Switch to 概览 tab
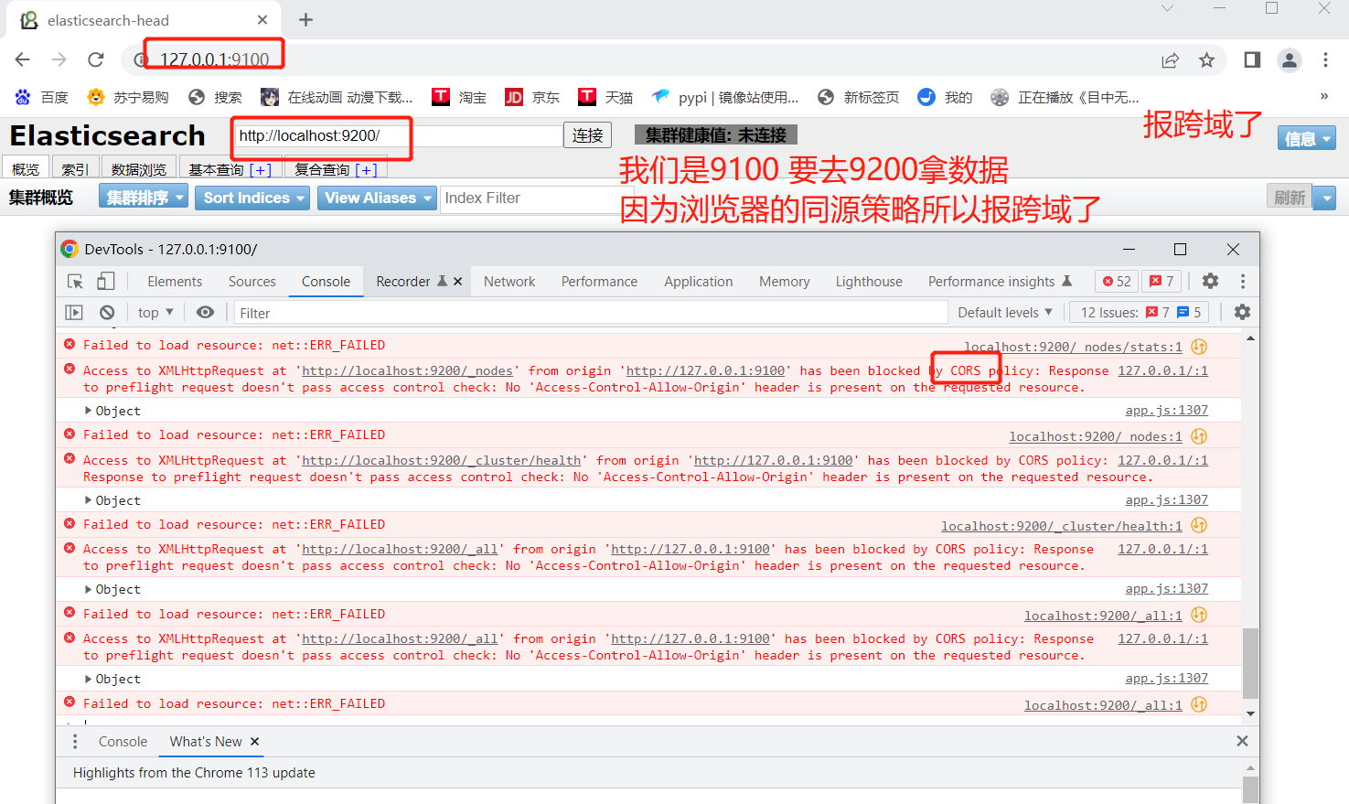Viewport: 1349px width, 804px height. 26,169
